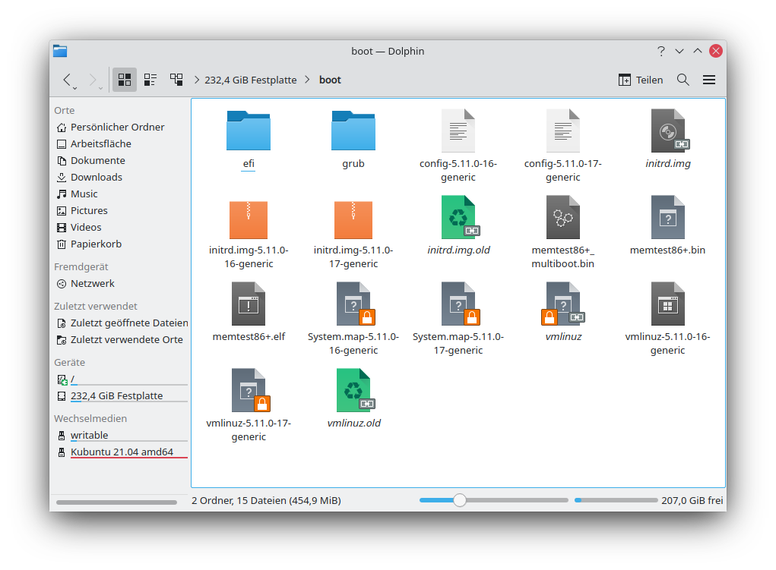Screen dimensions: 776x570
Task: Expand breadcrumb arrow before boot
Action: tap(307, 80)
